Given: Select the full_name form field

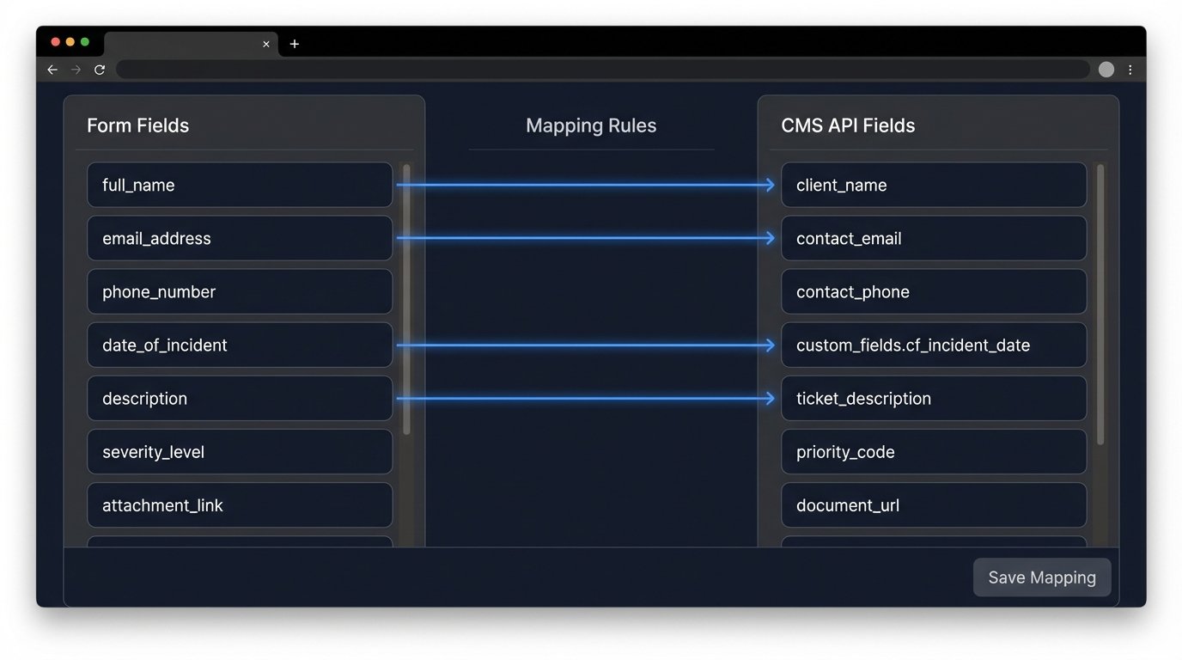Looking at the screenshot, I should click(240, 185).
